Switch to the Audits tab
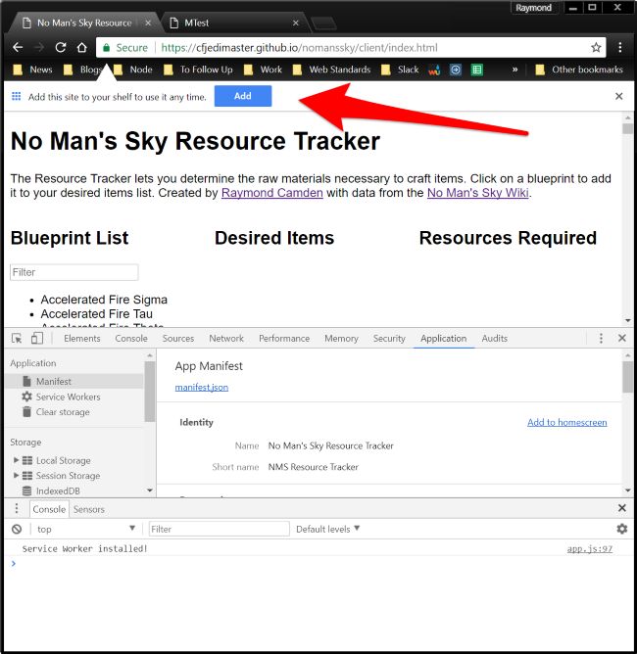 (x=495, y=339)
